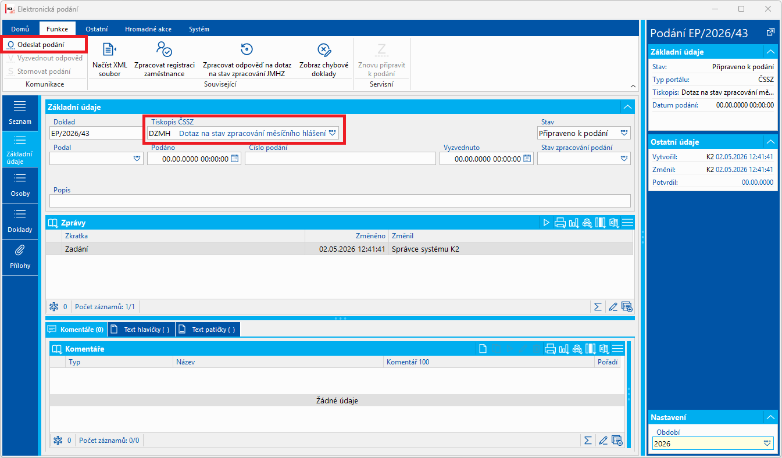
Task: Click Zobraz chybové doklady icon
Action: coord(324,60)
